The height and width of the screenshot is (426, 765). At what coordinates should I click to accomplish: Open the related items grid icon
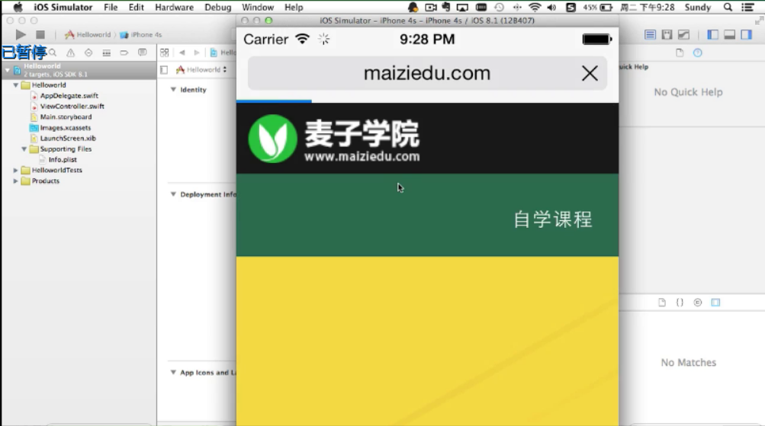coord(165,53)
